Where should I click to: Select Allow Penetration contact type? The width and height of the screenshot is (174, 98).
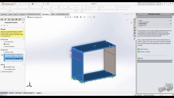click(4, 47)
